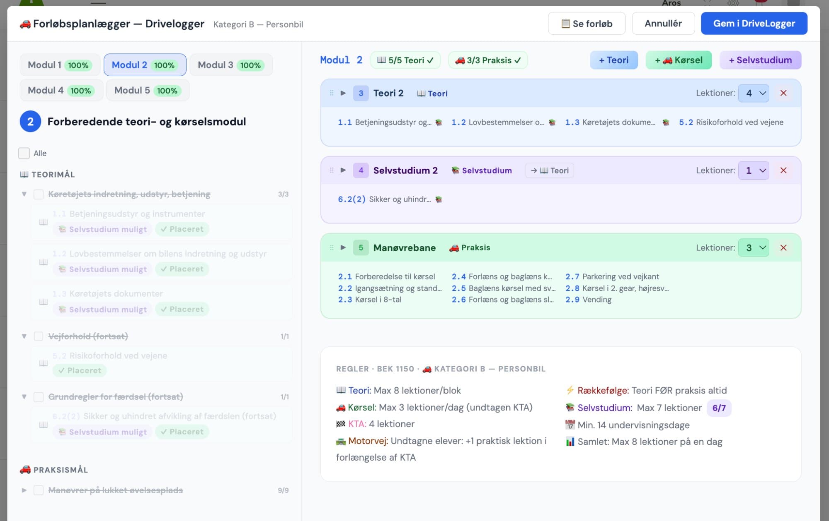Check the Manøvrer på lukket øvelsesplads checkbox
This screenshot has width=829, height=521.
[x=39, y=490]
